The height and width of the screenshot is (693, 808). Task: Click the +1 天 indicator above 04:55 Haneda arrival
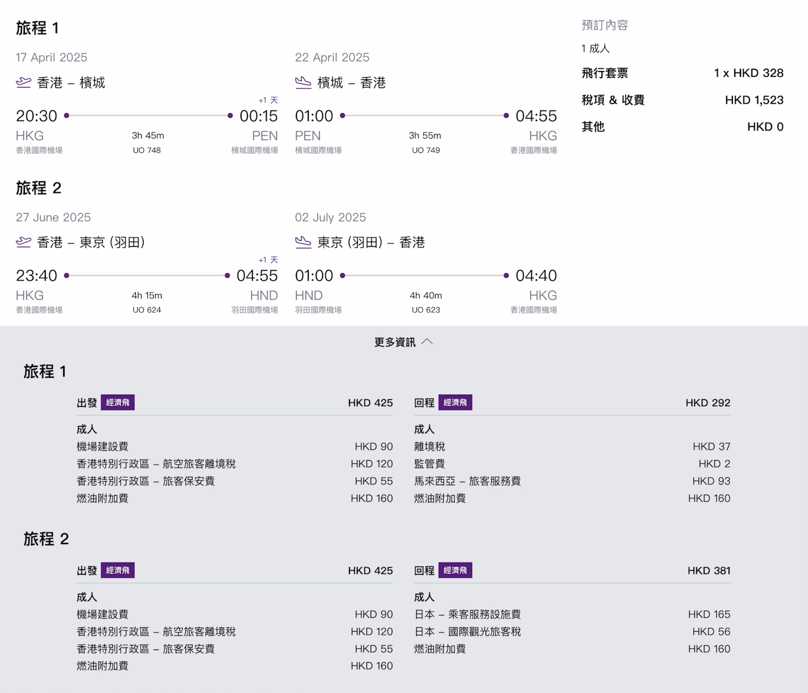(268, 260)
